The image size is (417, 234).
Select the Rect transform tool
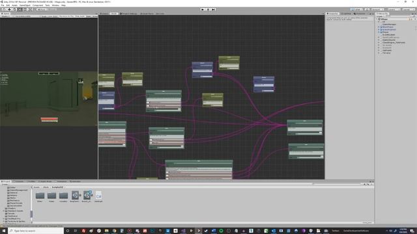[25, 9]
